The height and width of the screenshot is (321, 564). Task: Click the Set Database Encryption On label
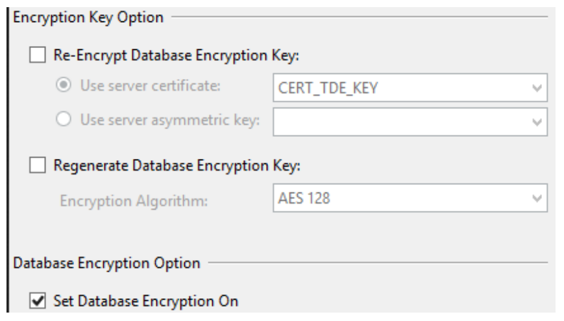(146, 301)
